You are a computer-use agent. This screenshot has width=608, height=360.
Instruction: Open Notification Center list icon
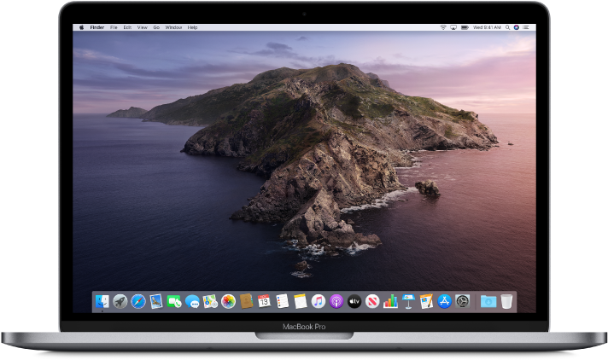coord(526,27)
